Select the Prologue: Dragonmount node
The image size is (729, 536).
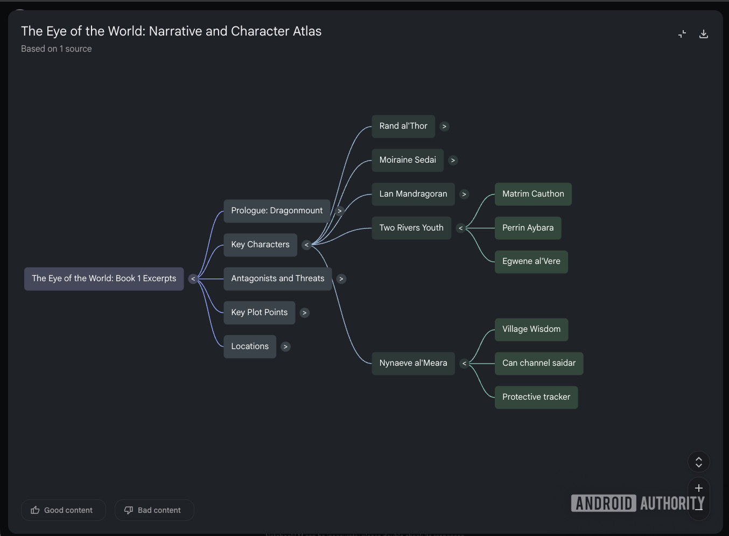tap(276, 211)
